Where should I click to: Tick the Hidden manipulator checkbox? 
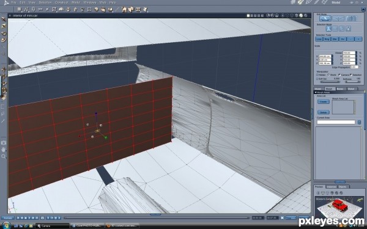pyautogui.click(x=317, y=75)
